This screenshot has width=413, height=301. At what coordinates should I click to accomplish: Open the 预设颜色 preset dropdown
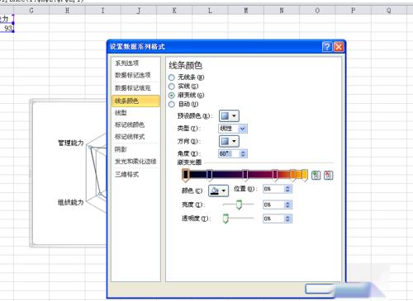[229, 116]
